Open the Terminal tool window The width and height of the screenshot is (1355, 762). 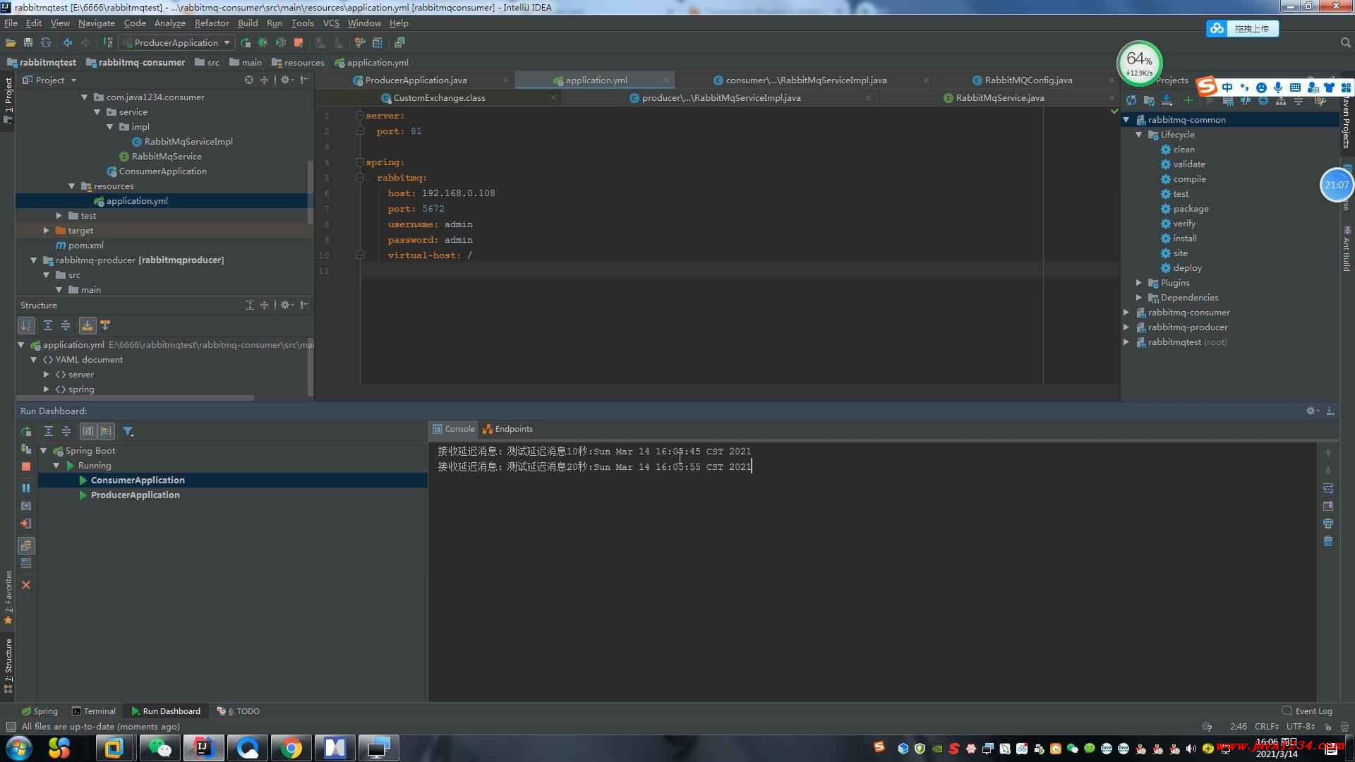pyautogui.click(x=94, y=711)
